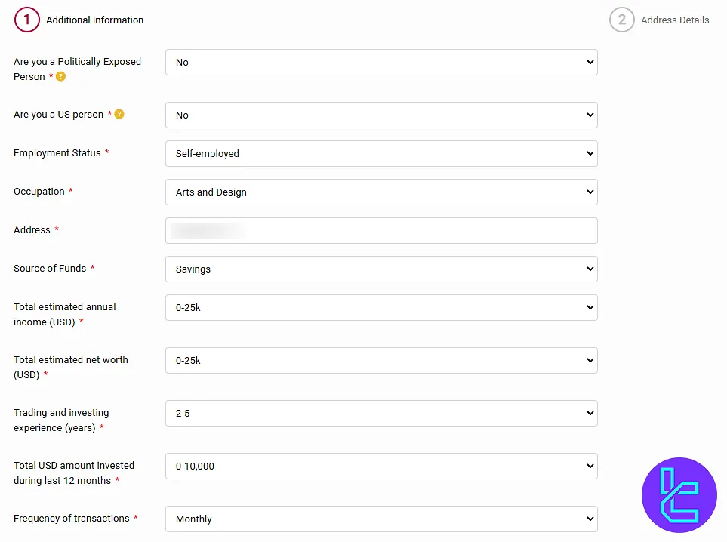Click the US person help icon
The image size is (727, 542).
click(x=119, y=114)
